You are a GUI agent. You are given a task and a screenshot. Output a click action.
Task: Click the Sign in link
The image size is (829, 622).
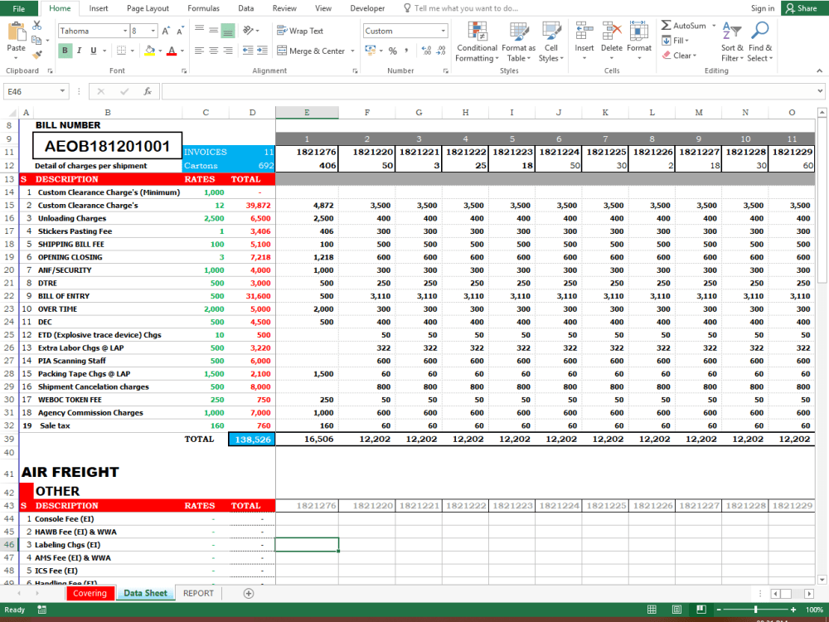tap(762, 8)
